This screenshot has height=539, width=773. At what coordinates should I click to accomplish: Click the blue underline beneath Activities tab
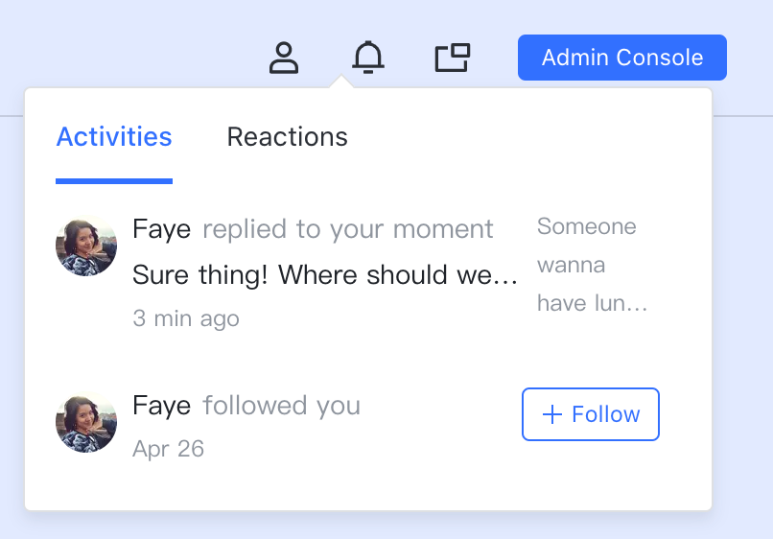pyautogui.click(x=114, y=180)
